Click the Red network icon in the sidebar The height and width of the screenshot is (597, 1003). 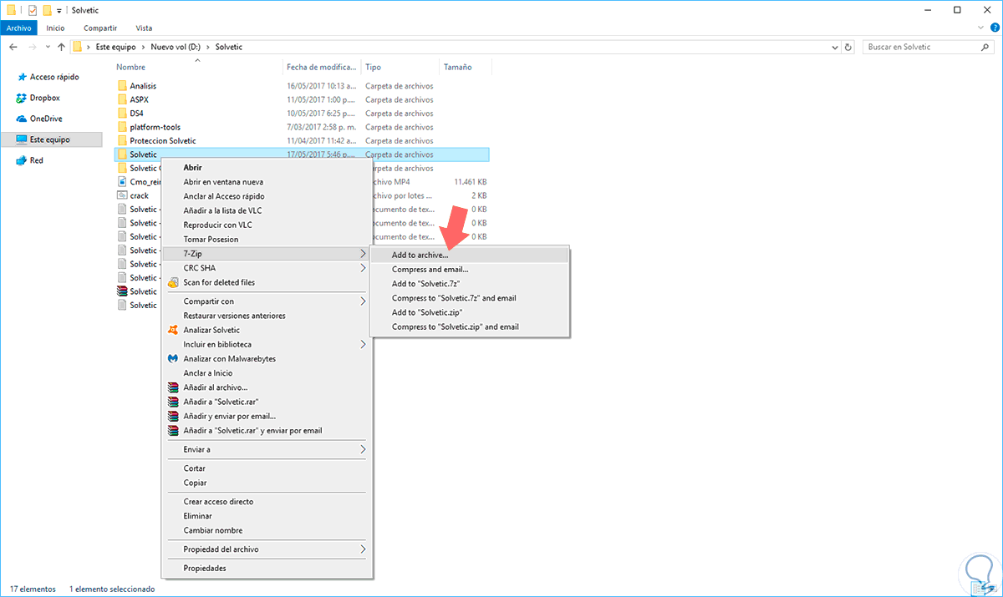tap(22, 160)
